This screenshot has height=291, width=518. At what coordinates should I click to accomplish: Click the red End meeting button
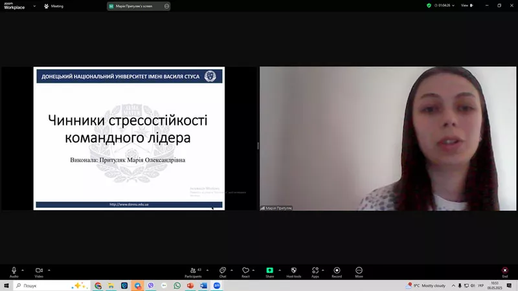point(505,272)
